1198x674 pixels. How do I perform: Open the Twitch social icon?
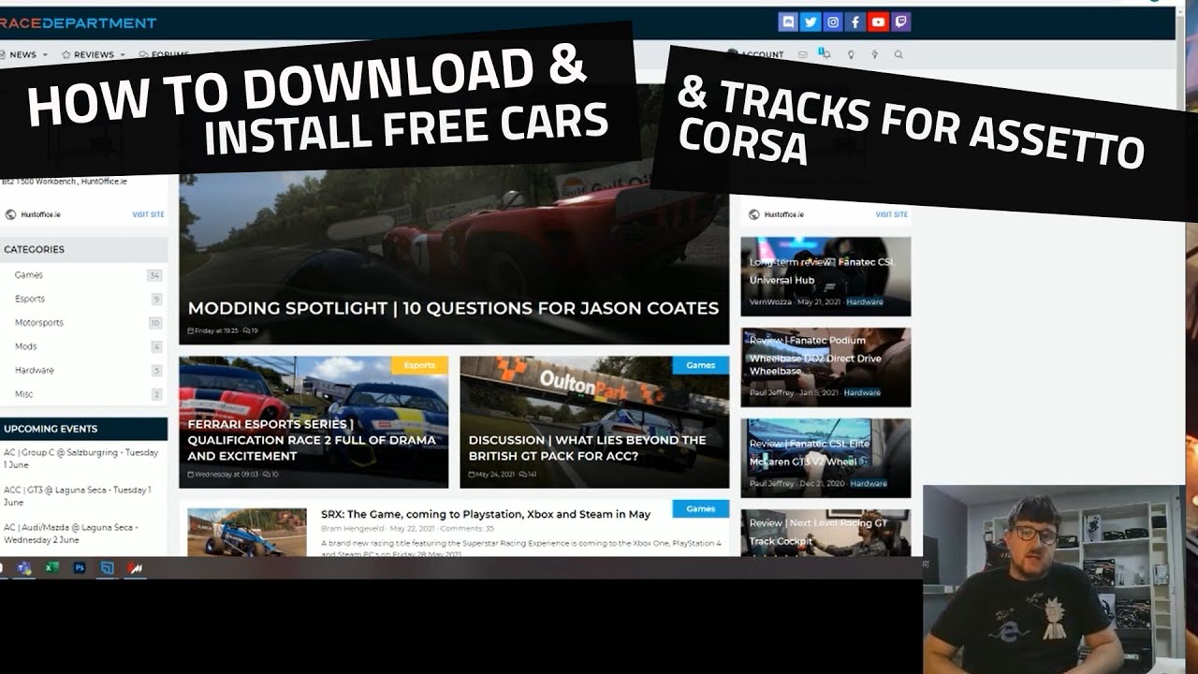coord(900,22)
